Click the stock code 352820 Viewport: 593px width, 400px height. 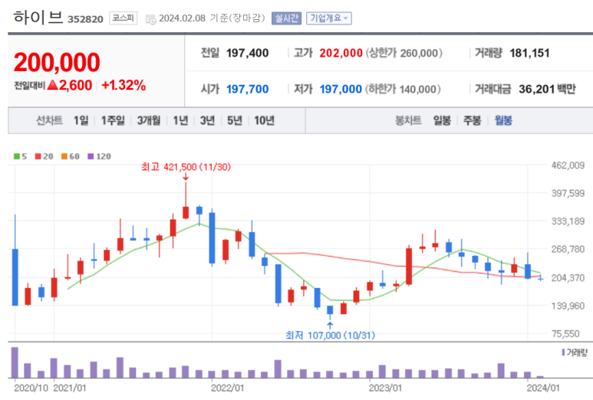(85, 19)
